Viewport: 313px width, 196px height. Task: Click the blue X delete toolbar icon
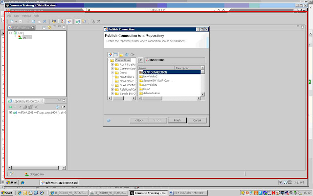point(45,21)
